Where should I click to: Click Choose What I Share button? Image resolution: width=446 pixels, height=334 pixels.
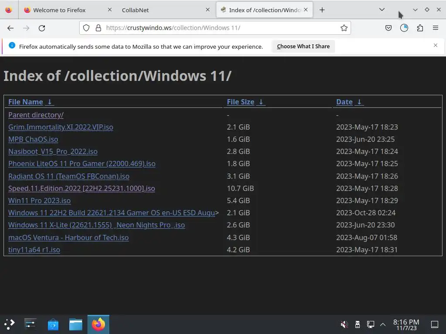(x=303, y=46)
